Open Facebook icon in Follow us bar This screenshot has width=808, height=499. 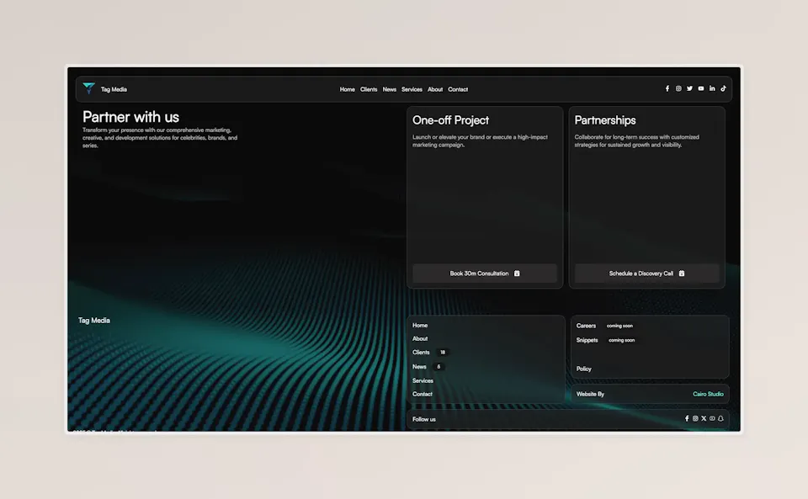(x=687, y=419)
